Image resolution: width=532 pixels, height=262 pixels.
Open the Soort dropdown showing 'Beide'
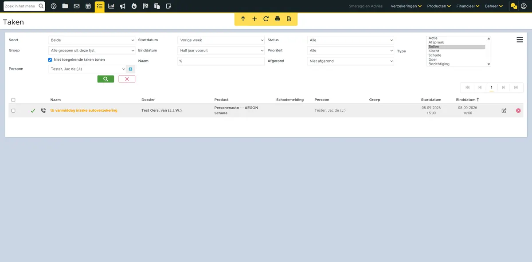(x=91, y=40)
